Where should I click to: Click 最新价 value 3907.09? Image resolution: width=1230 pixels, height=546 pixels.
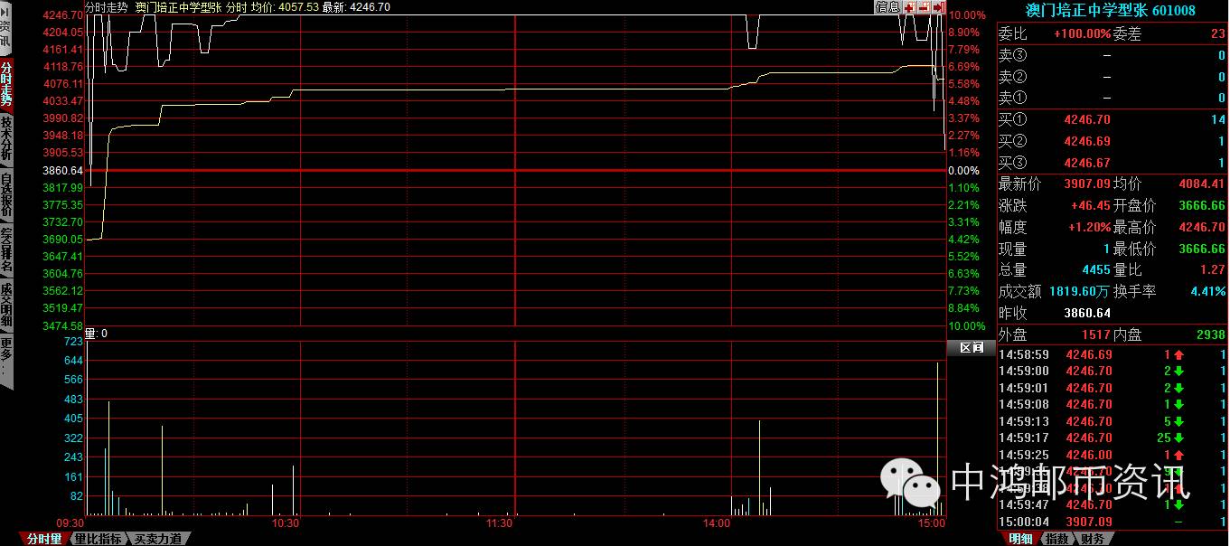pyautogui.click(x=1087, y=184)
